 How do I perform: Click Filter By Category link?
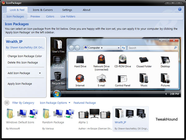23,103
